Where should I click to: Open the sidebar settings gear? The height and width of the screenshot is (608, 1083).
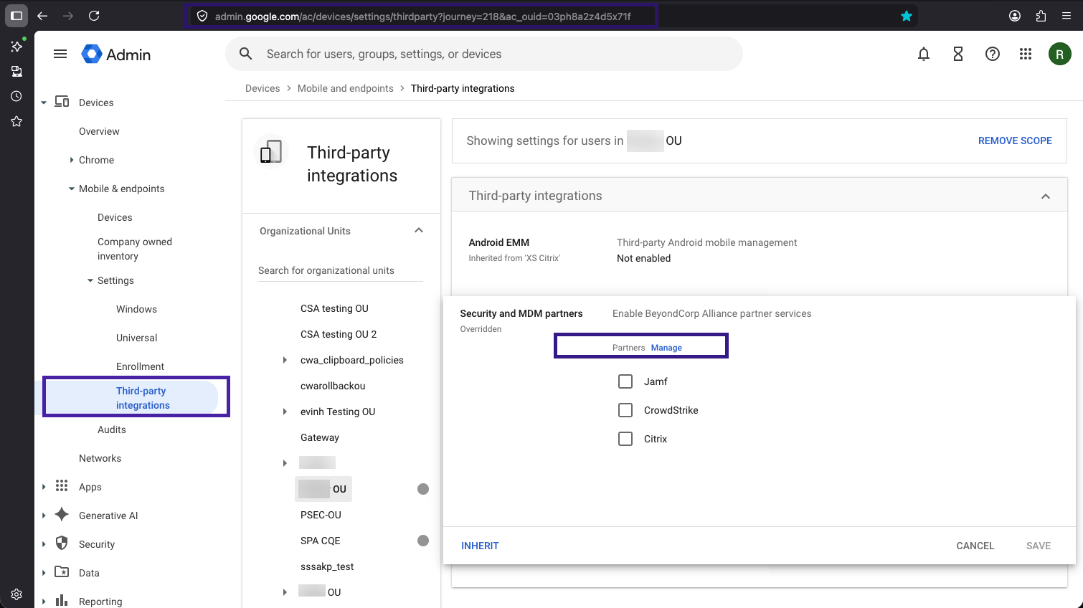pos(16,594)
